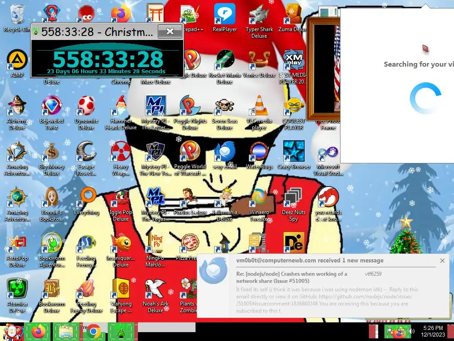Launch Alchemy Deluxe shortcut
454x341 pixels.
[x=17, y=113]
